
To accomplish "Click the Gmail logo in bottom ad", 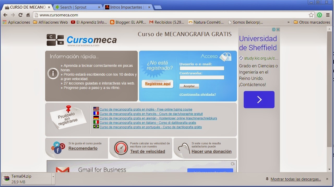I will pyautogui.click(x=62, y=170).
